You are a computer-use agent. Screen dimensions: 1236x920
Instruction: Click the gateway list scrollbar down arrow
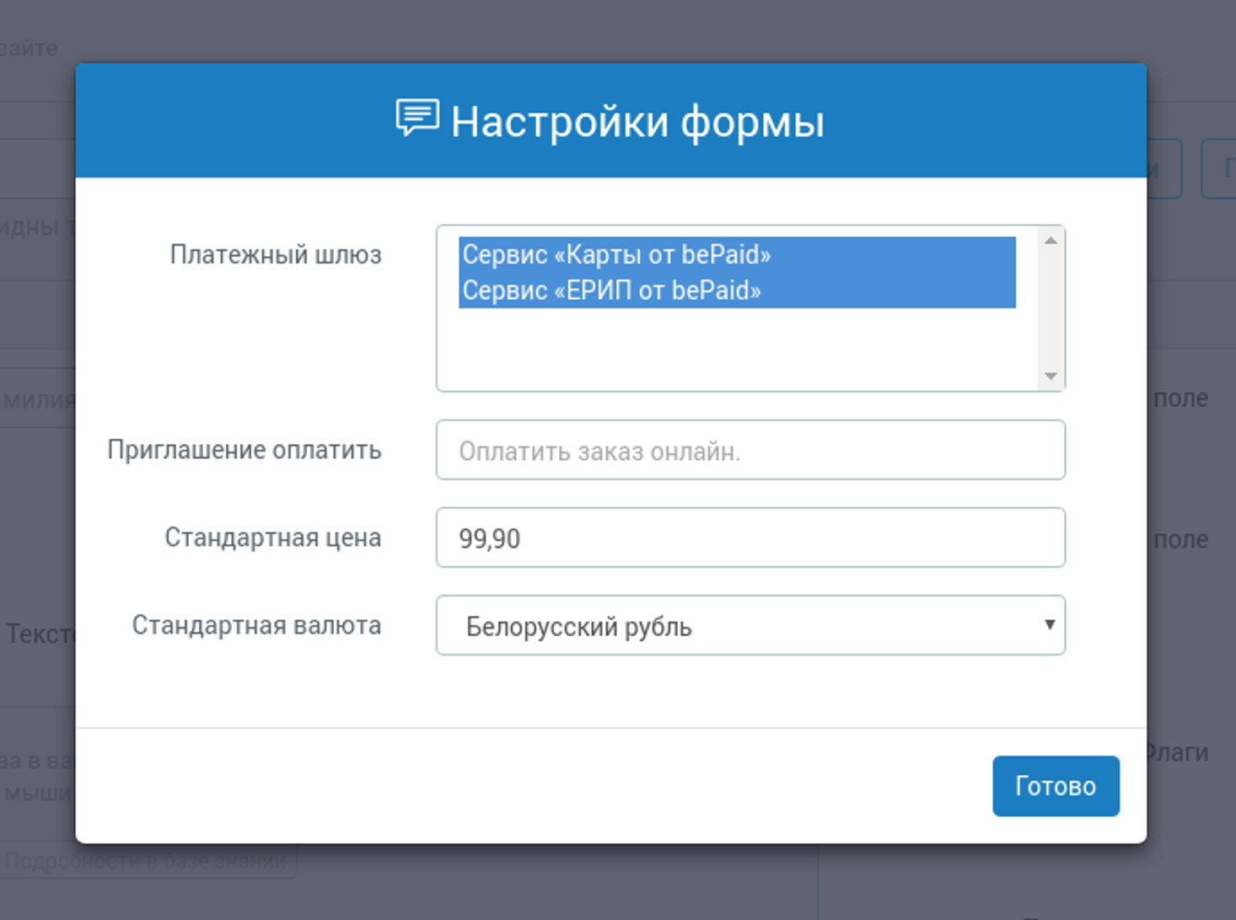pos(1051,376)
